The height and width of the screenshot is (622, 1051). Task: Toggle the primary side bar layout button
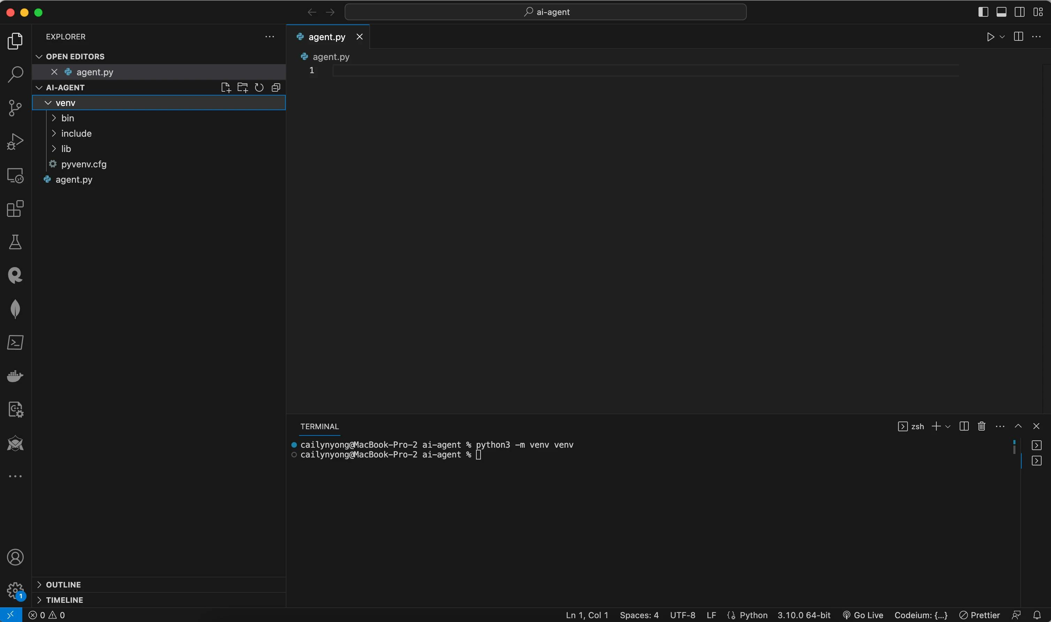[x=983, y=12]
